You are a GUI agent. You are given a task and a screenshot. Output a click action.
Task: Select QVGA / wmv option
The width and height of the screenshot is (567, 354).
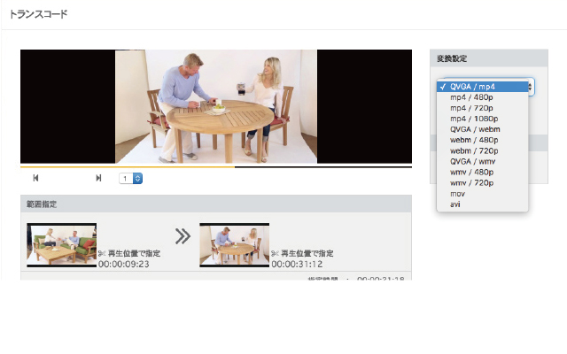click(x=482, y=161)
